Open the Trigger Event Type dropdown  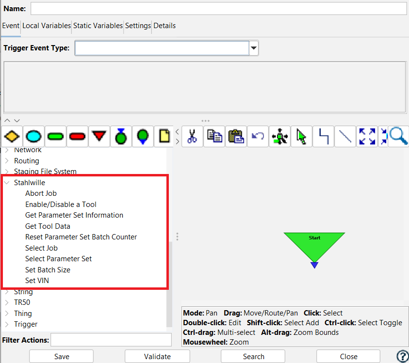(254, 48)
